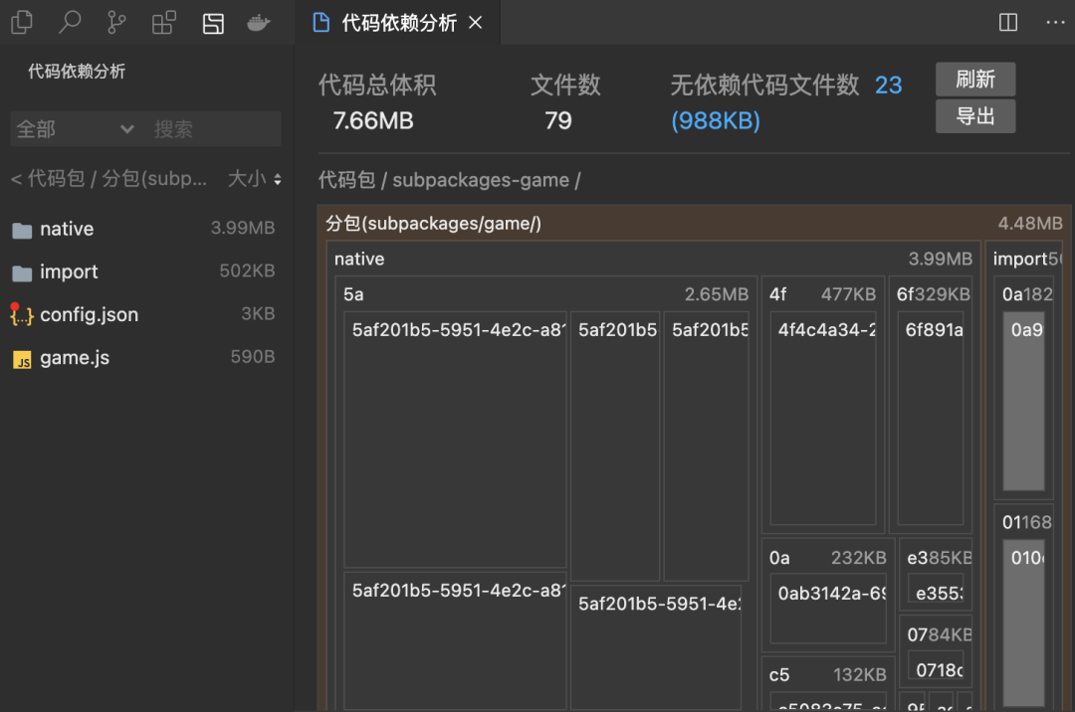
Task: Click the JS icon beside game.js
Action: [21, 358]
